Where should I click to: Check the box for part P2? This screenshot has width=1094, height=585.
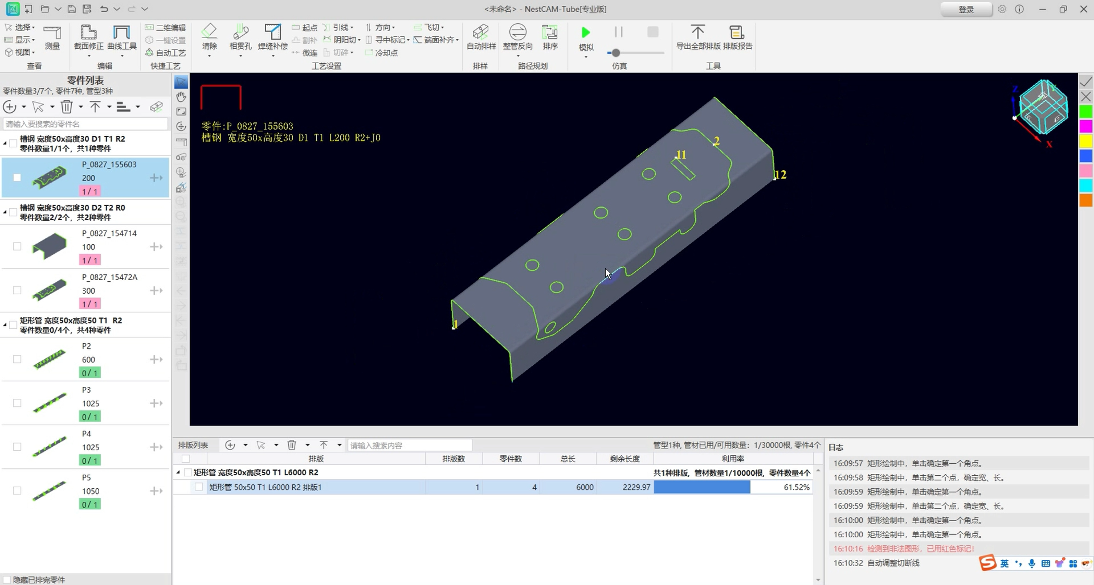click(17, 359)
